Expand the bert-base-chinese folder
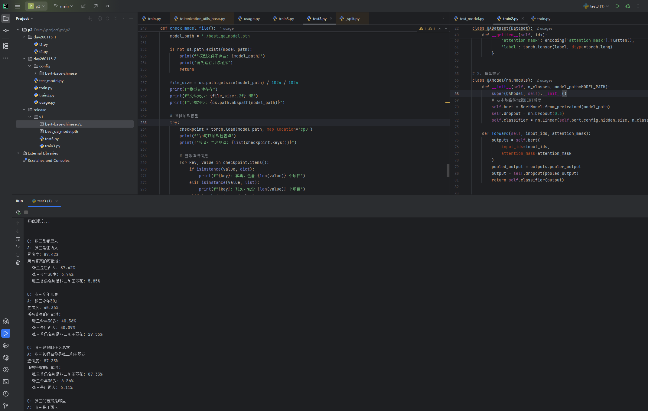648x411 pixels. 35,73
